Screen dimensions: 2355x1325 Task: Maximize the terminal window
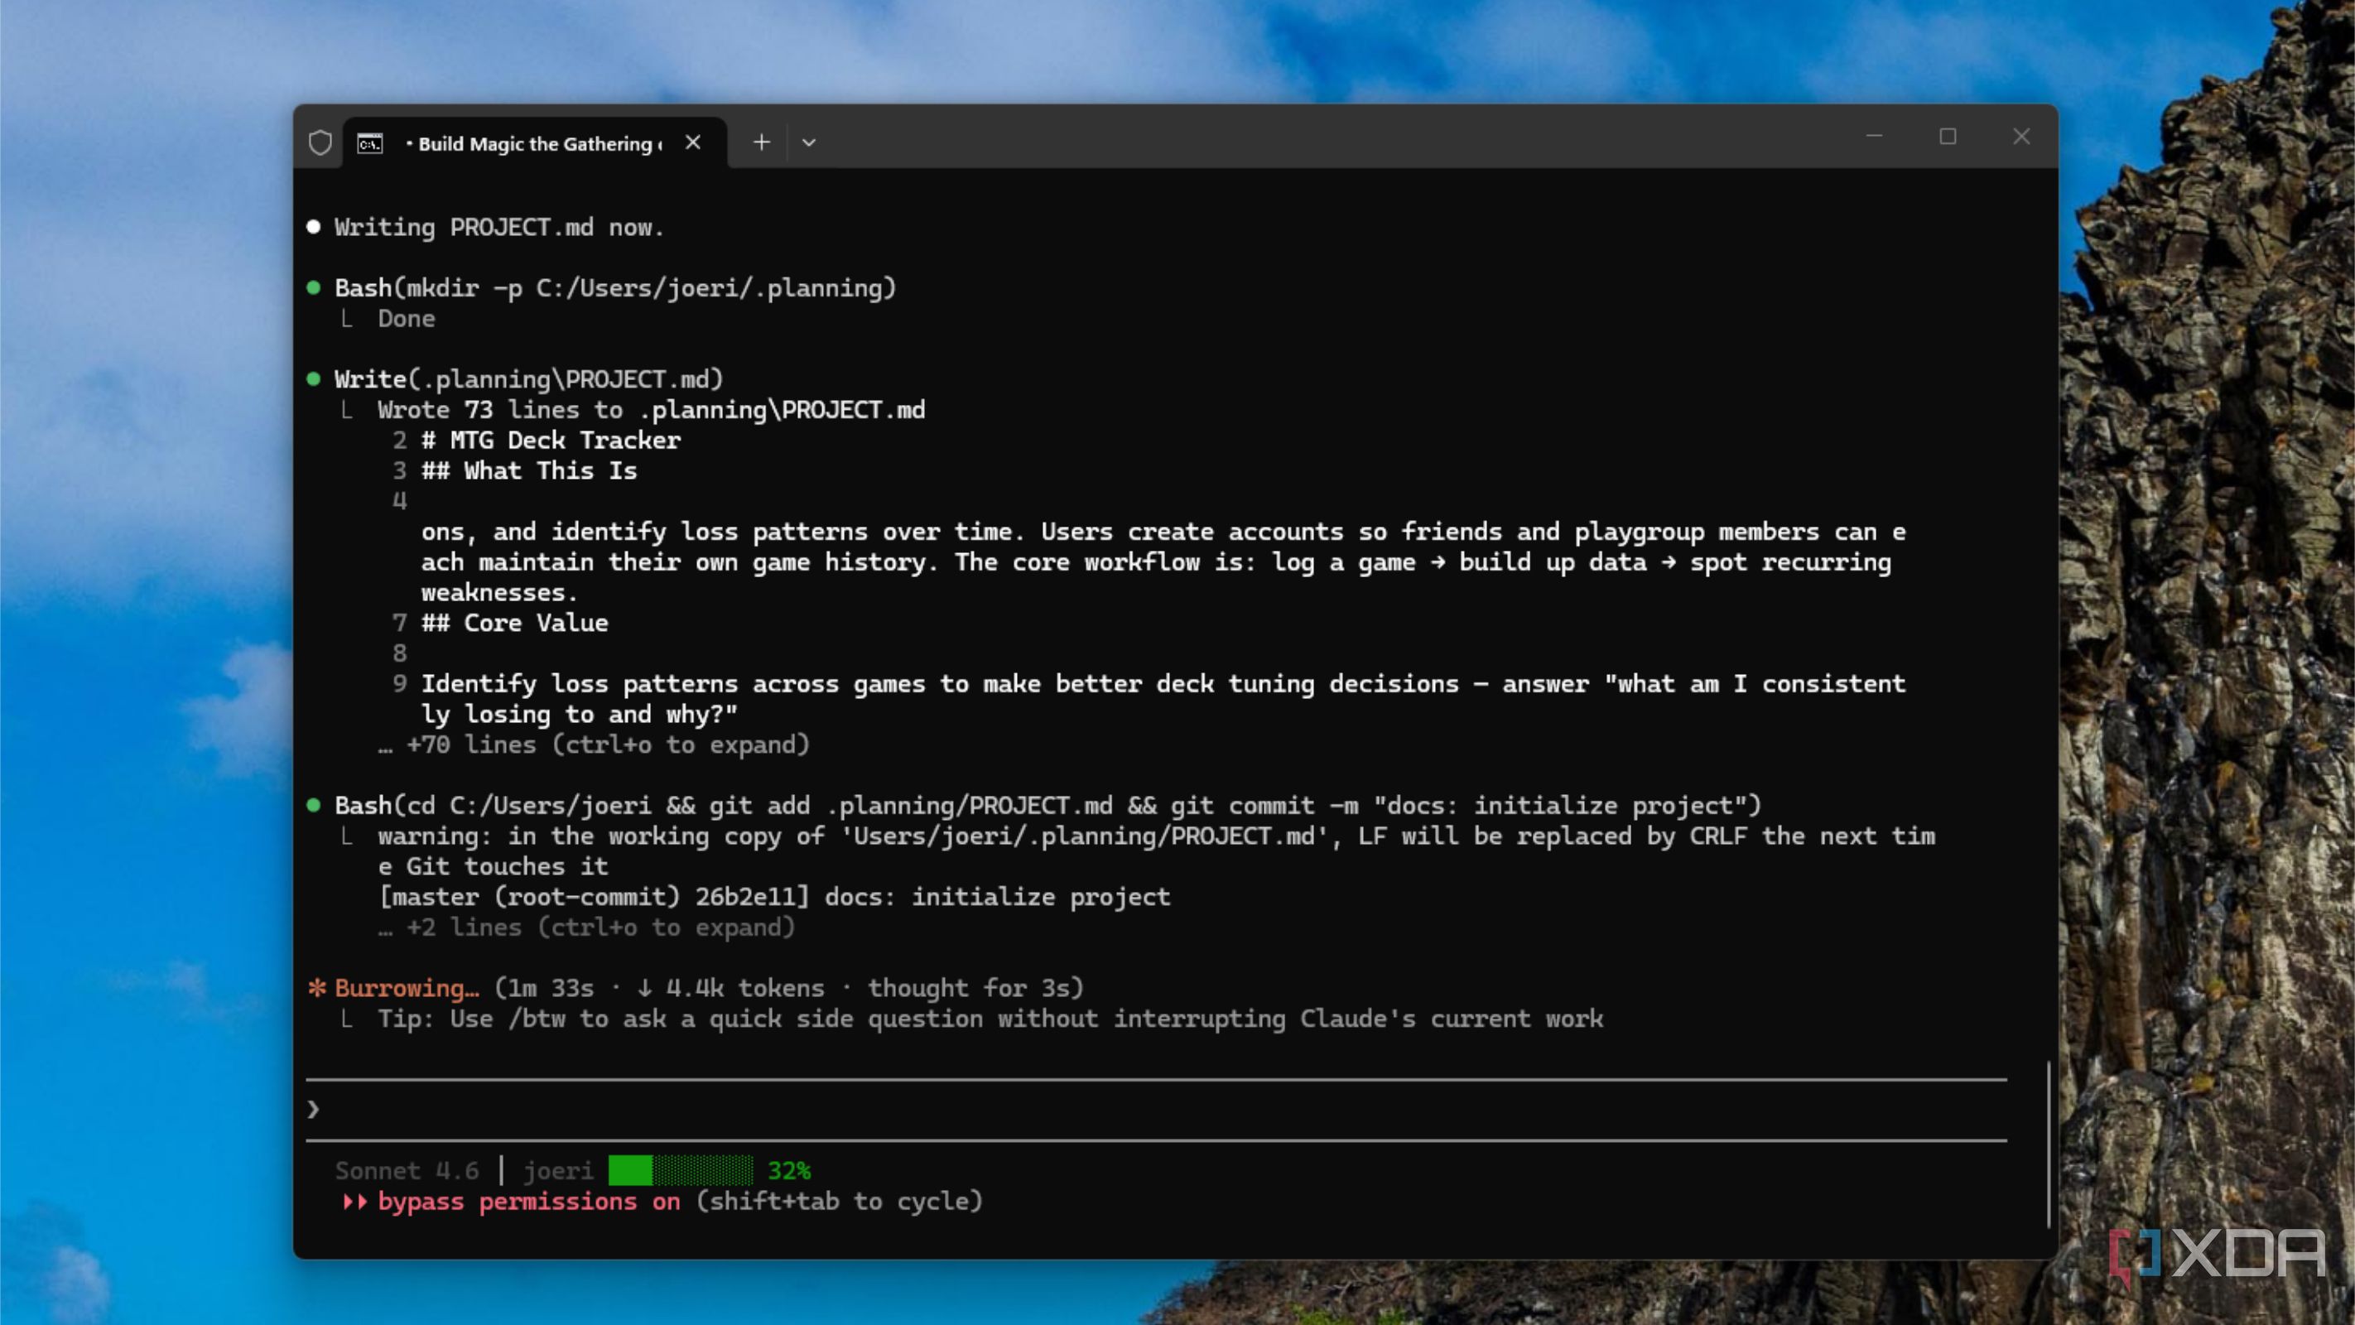coord(1948,137)
